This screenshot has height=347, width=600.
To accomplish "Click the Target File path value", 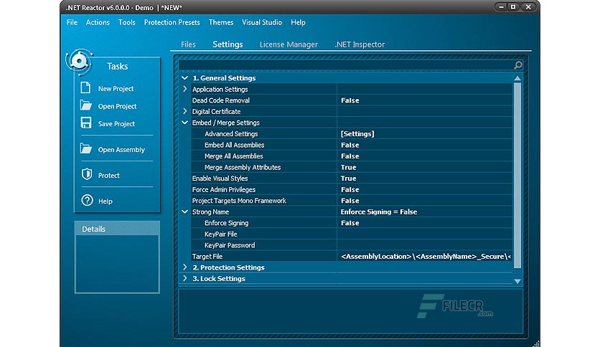I will (426, 257).
